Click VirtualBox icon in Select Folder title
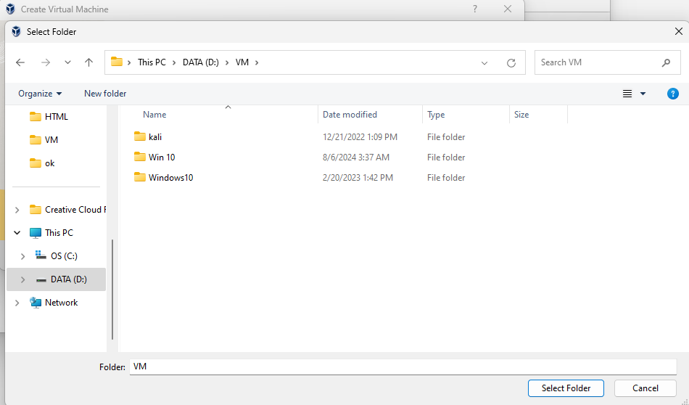Screen dimensions: 689x405 [16, 32]
